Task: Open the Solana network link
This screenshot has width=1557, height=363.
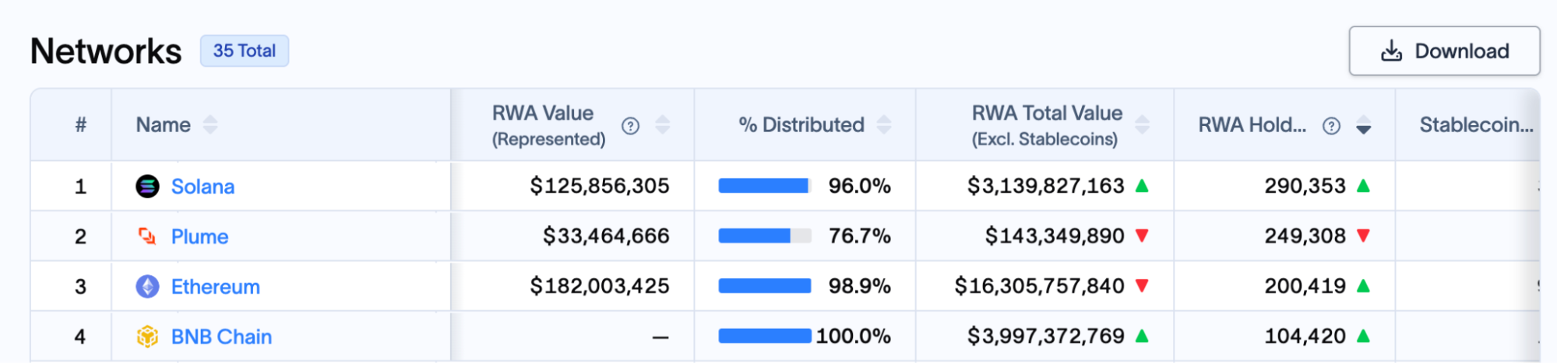Action: click(x=203, y=187)
